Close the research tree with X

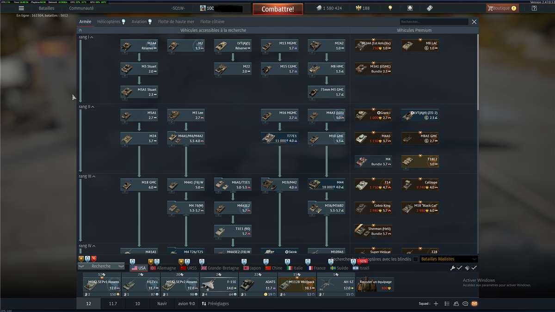(x=474, y=22)
